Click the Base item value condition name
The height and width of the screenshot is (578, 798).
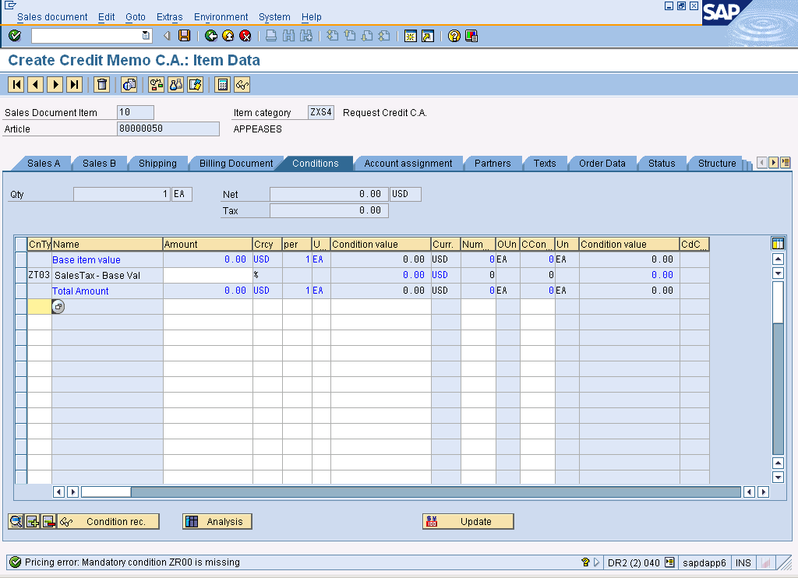click(87, 259)
